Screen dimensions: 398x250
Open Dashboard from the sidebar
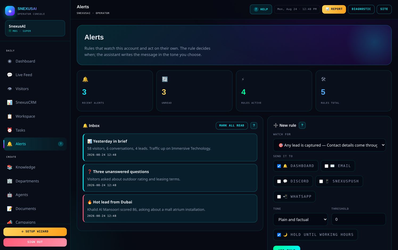[x=35, y=61]
